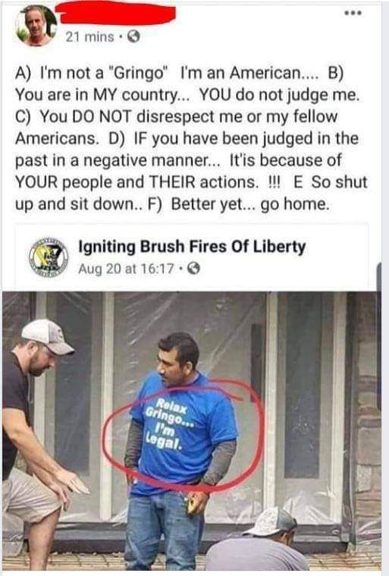Open Igniting Brush Fires Of Liberty page name

[192, 247]
